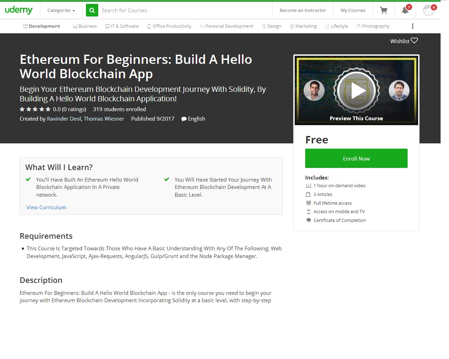
Task: Click the Full lifetime access icon
Action: click(309, 203)
